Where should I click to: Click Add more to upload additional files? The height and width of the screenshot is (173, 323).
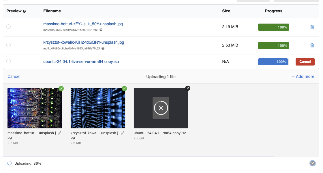click(x=303, y=76)
